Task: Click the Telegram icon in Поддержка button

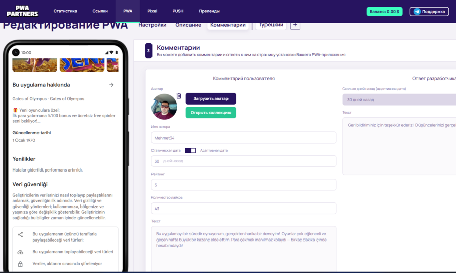Action: click(x=417, y=11)
